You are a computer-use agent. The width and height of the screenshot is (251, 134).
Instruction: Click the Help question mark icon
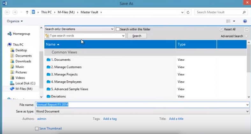coord(245,21)
